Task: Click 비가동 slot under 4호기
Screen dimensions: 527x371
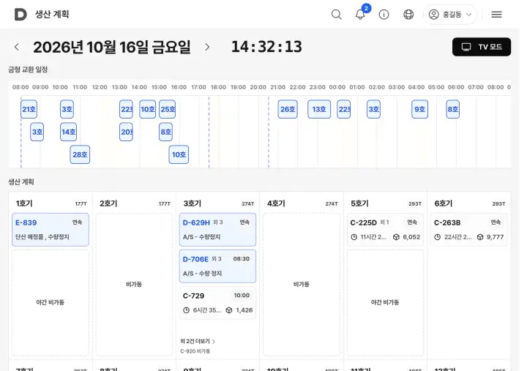Action: click(302, 285)
